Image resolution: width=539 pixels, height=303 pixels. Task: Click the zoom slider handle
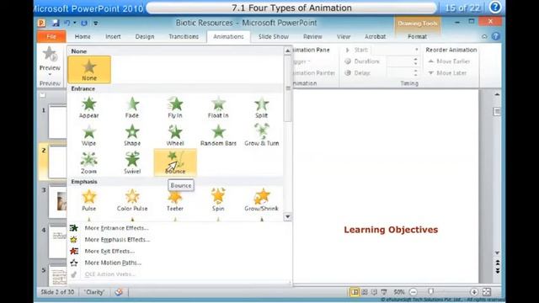pos(430,292)
